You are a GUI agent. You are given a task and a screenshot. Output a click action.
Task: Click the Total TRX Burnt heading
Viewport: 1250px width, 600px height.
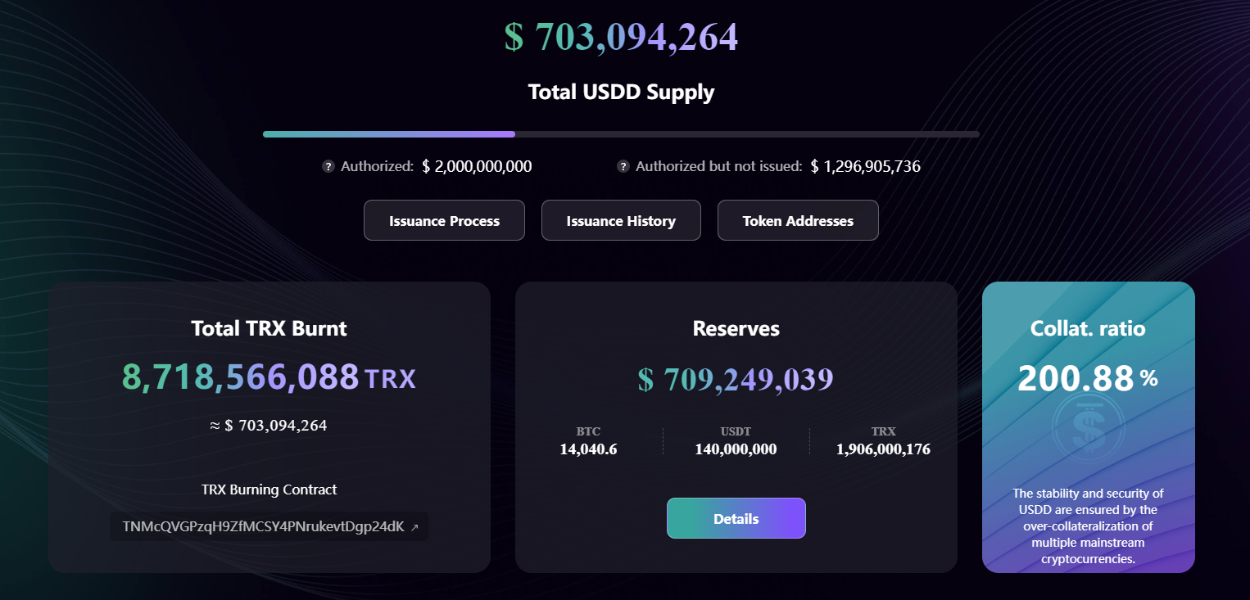(x=269, y=329)
